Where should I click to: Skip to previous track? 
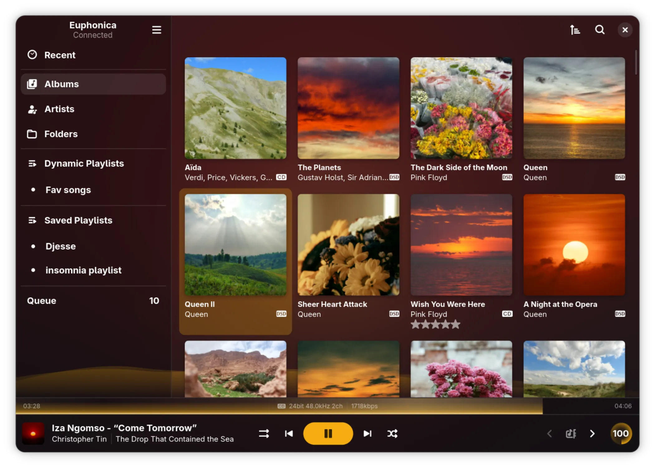pyautogui.click(x=289, y=434)
